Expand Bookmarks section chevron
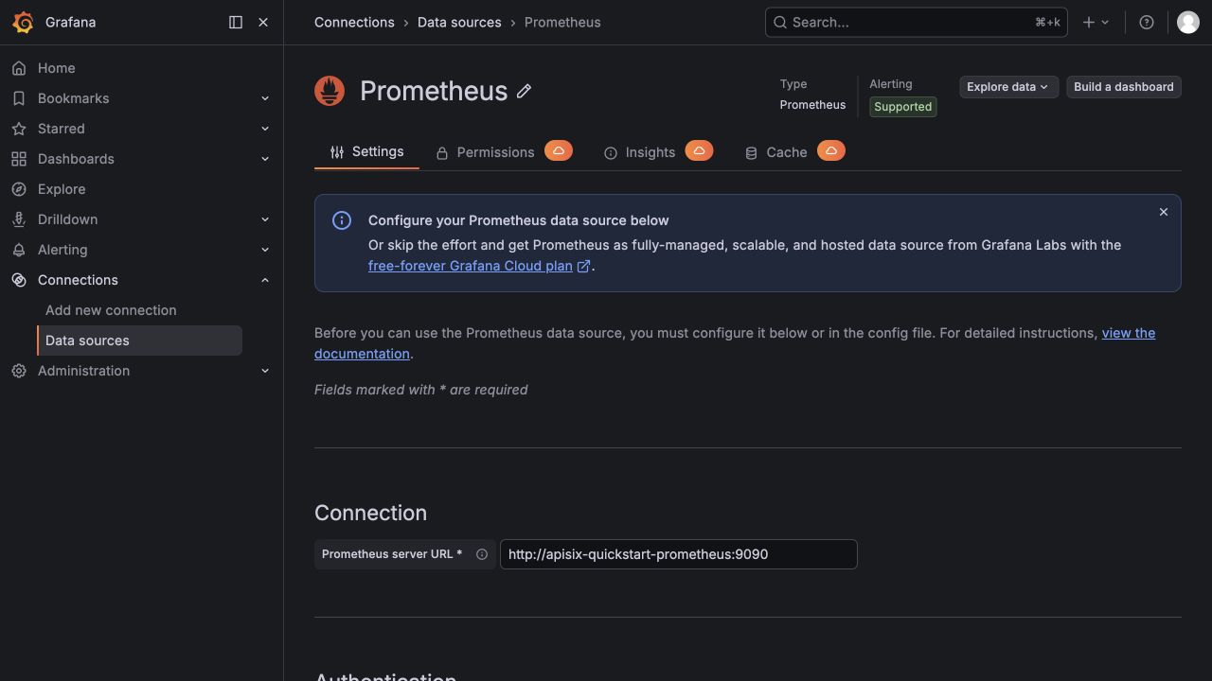This screenshot has width=1212, height=681. pyautogui.click(x=265, y=98)
